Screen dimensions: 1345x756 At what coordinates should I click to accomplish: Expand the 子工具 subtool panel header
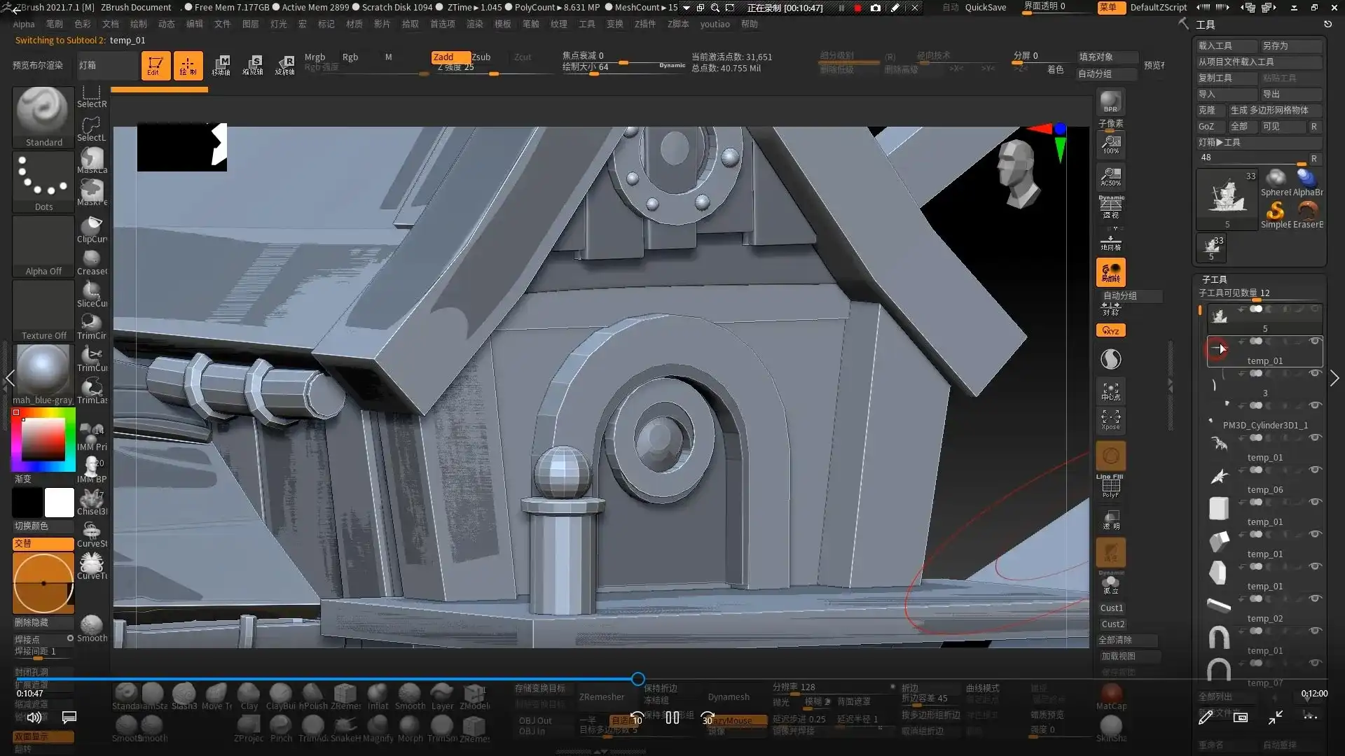pos(1214,279)
